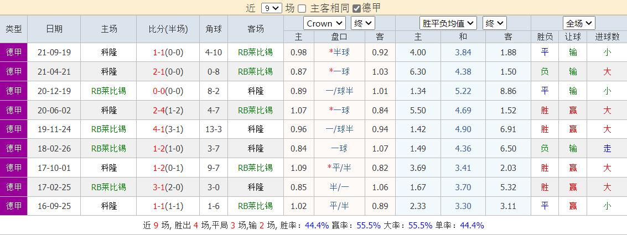Open the 2-1(0-0) score for 21-04-21
Image resolution: width=627 pixels, height=235 pixels.
coord(168,71)
